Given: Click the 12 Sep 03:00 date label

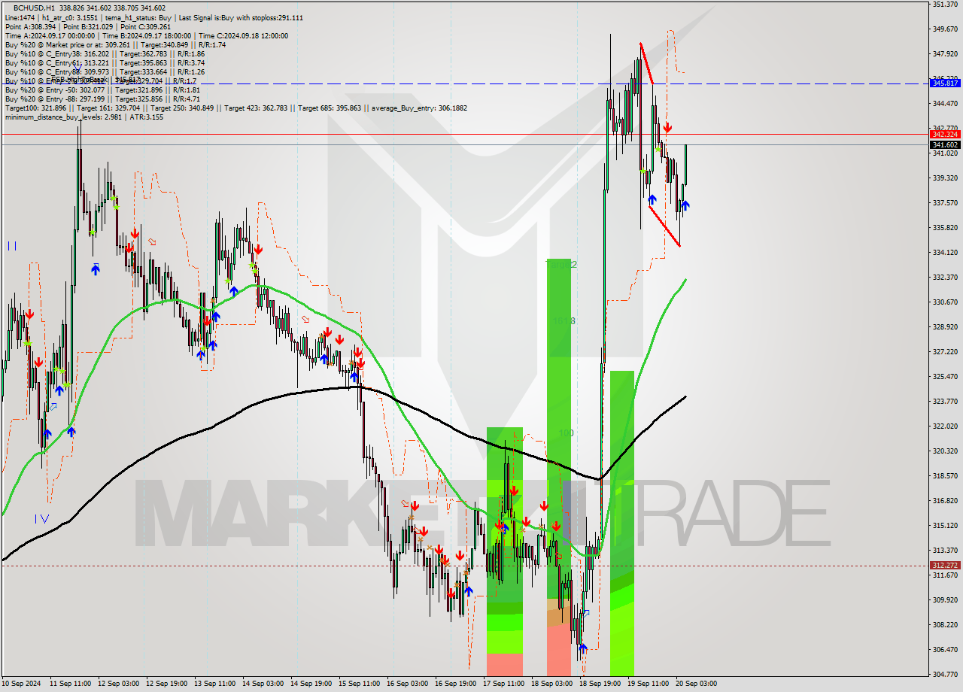Looking at the screenshot, I should (118, 684).
